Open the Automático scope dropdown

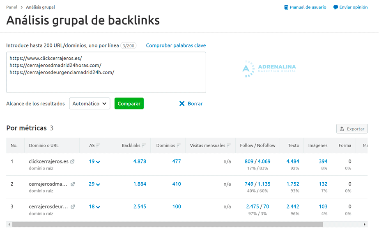90,104
